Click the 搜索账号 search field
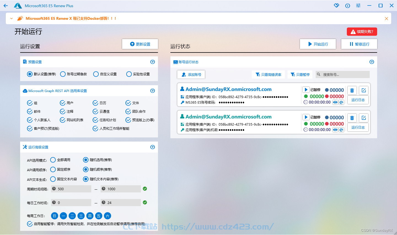This screenshot has height=235, width=397. 343,74
